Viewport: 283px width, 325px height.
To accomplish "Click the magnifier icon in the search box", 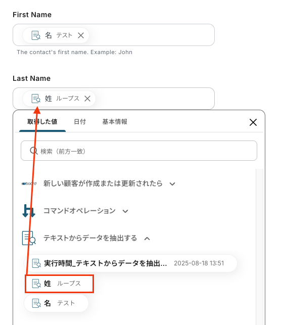I will 33,151.
